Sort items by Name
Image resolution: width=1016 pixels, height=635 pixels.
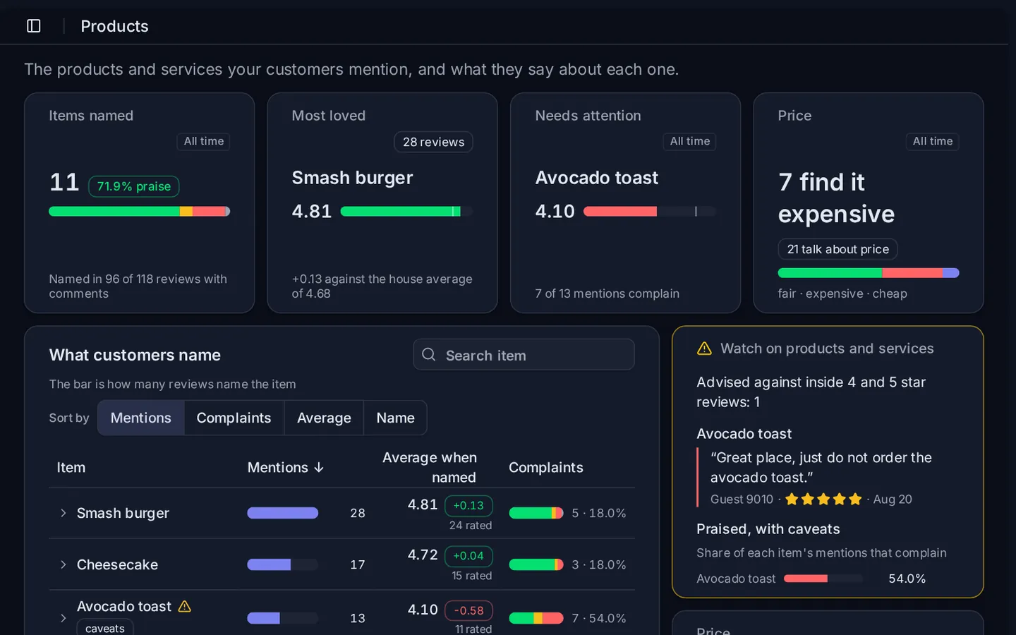click(x=395, y=418)
